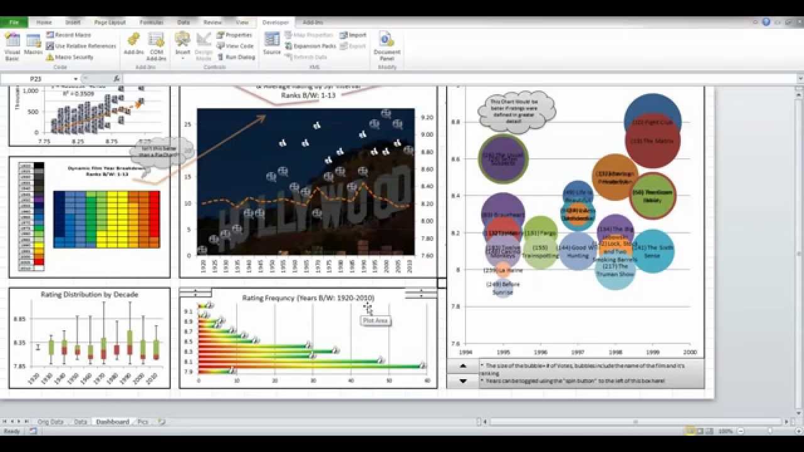Image resolution: width=804 pixels, height=452 pixels.
Task: Open the File tab
Action: 13,22
